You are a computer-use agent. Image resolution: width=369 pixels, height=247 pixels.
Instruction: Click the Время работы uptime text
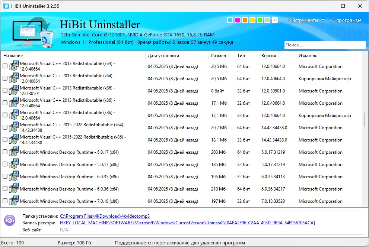tap(185, 42)
